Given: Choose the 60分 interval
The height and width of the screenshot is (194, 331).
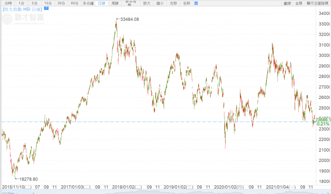Looking at the screenshot, I should [x=74, y=3].
